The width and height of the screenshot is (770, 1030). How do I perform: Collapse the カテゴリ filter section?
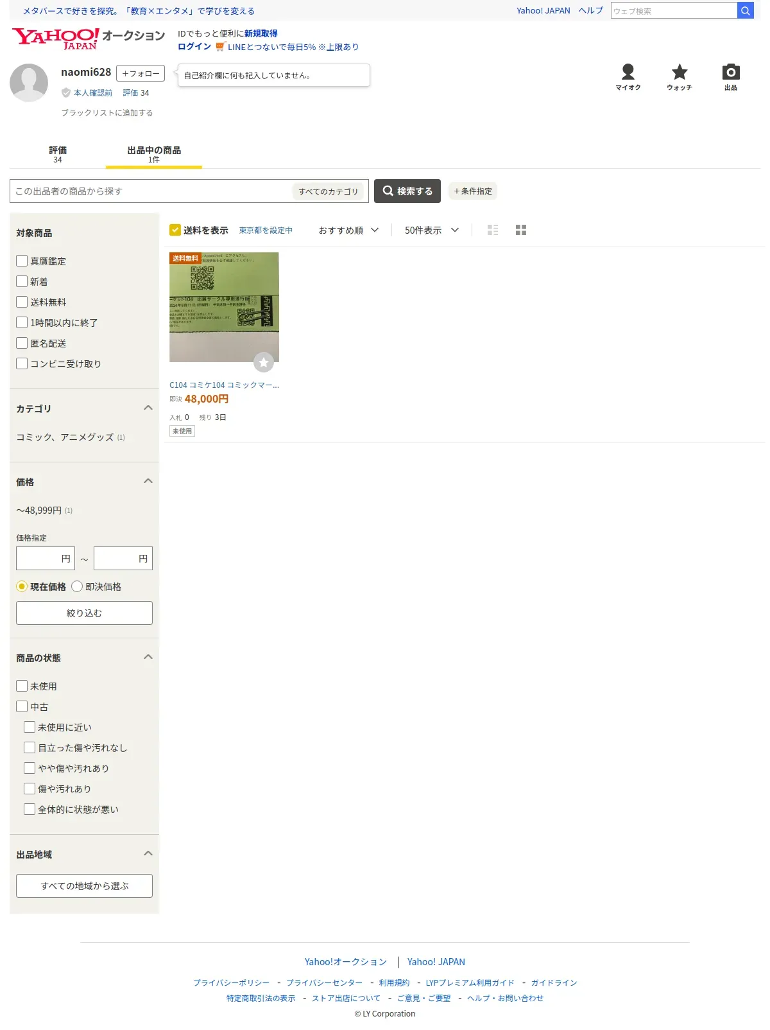[x=148, y=408]
